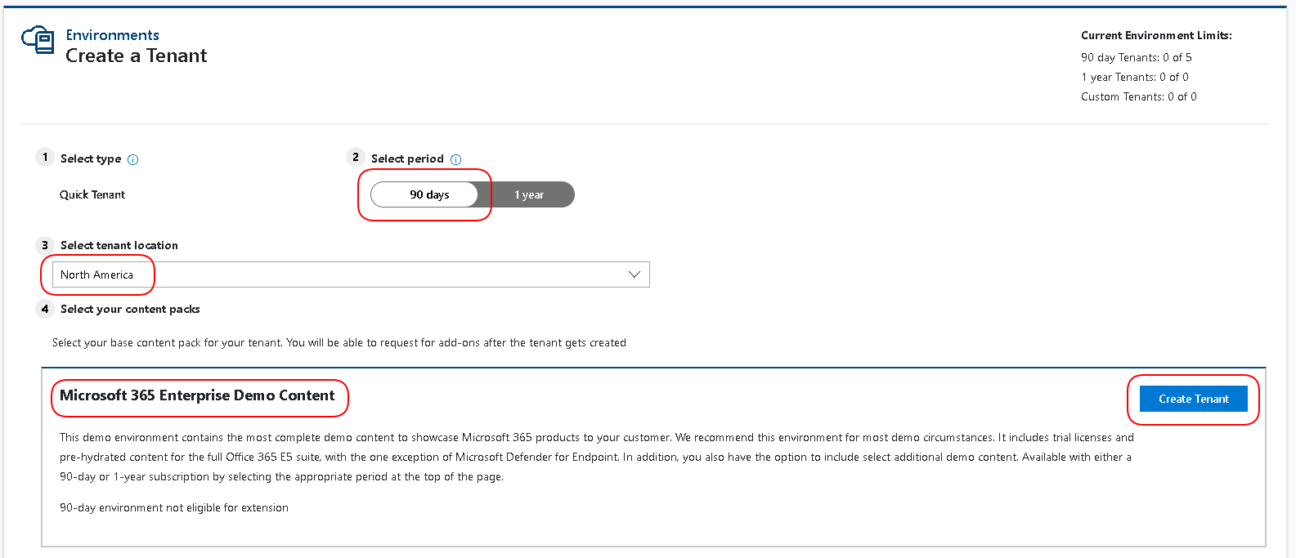Click '1 year Tenants: 0 of 0' limit

[1134, 77]
